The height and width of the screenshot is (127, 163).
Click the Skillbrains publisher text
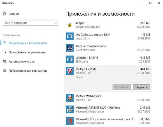click(82, 62)
